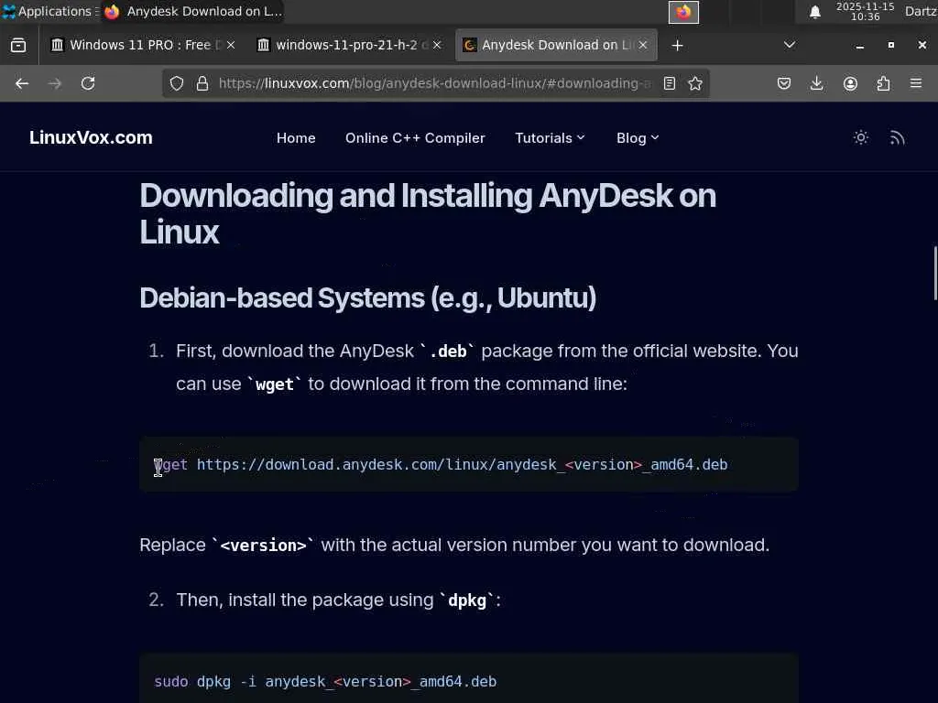Click the Home navigation link
This screenshot has height=703, width=938.
296,138
